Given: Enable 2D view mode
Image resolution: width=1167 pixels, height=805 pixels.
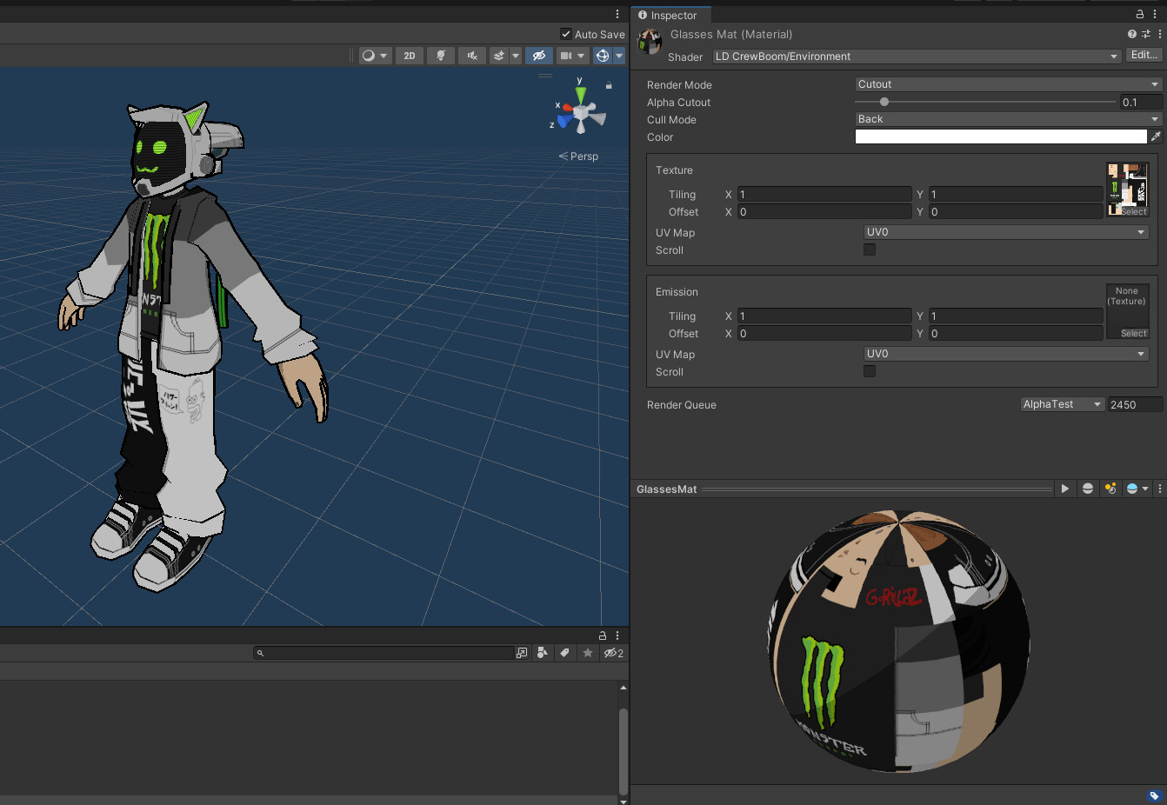Looking at the screenshot, I should 409,55.
